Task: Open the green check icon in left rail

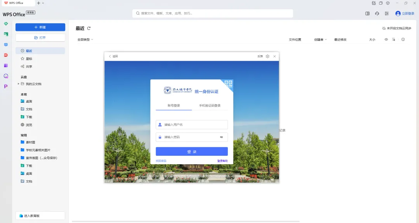Action: coord(6,24)
